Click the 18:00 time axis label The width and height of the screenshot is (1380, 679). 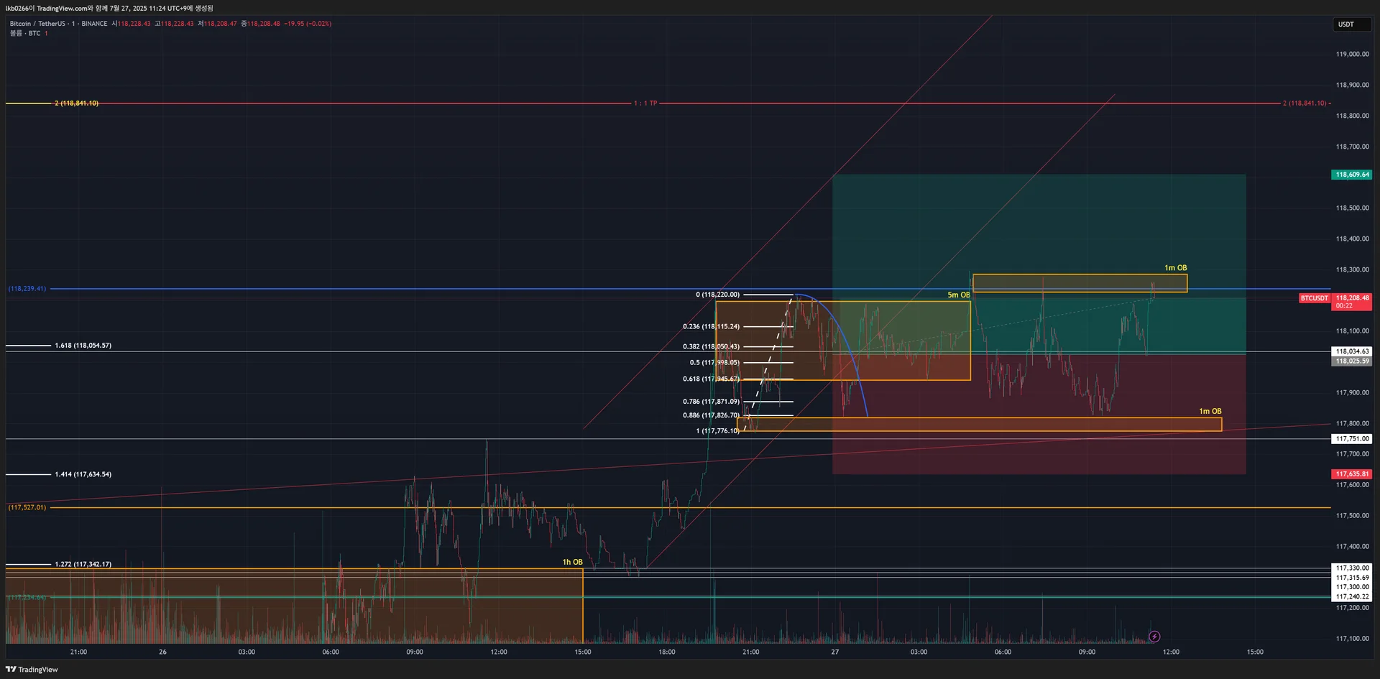(666, 652)
